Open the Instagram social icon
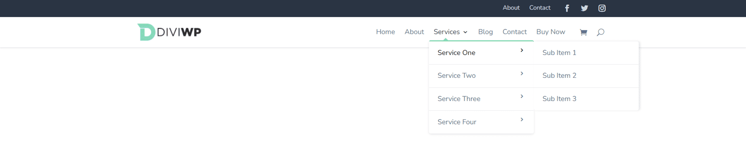Image resolution: width=746 pixels, height=149 pixels. click(x=602, y=8)
